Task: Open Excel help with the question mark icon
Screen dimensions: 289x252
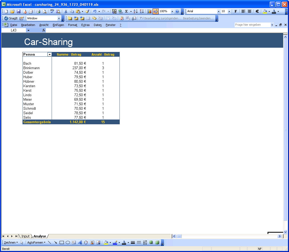Action: pos(177,11)
